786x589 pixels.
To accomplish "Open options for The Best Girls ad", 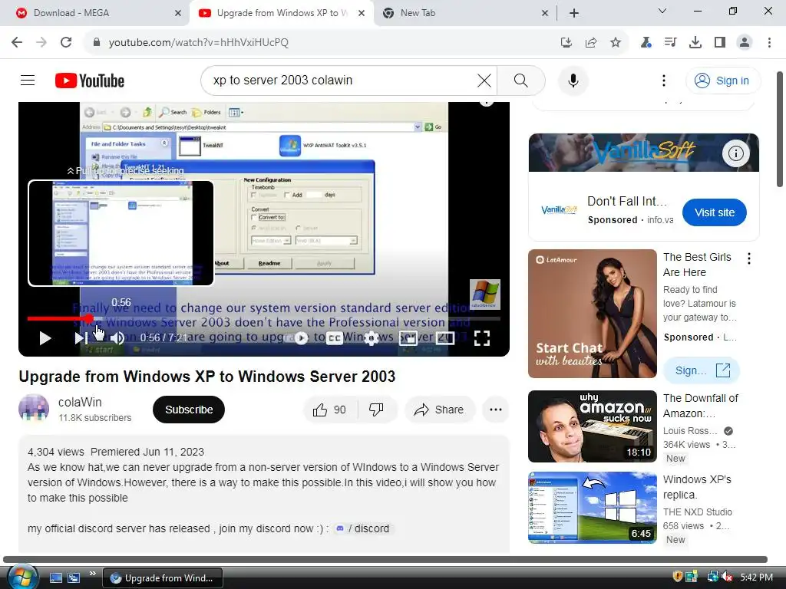I will (749, 258).
